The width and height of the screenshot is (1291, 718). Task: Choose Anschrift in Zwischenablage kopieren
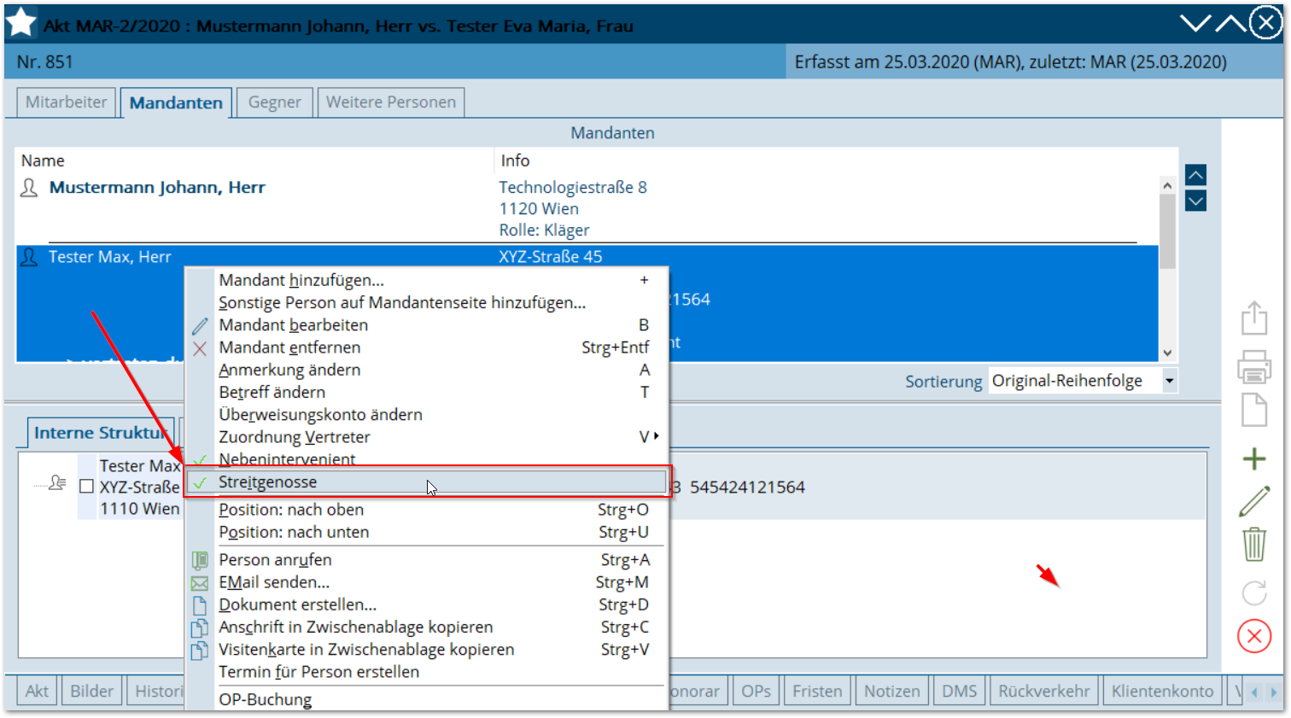coord(427,628)
